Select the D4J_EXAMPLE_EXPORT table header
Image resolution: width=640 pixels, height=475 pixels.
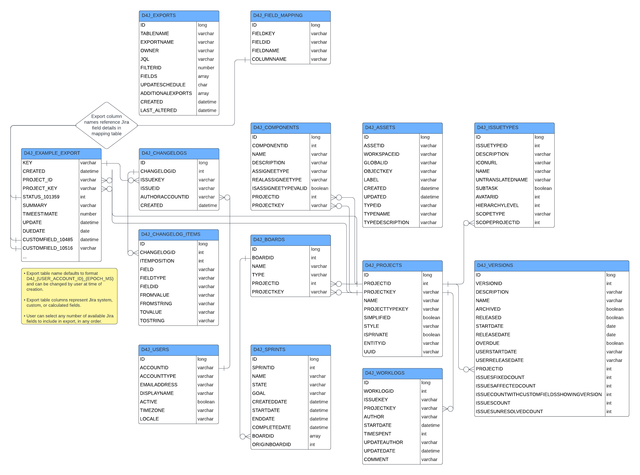(x=61, y=153)
